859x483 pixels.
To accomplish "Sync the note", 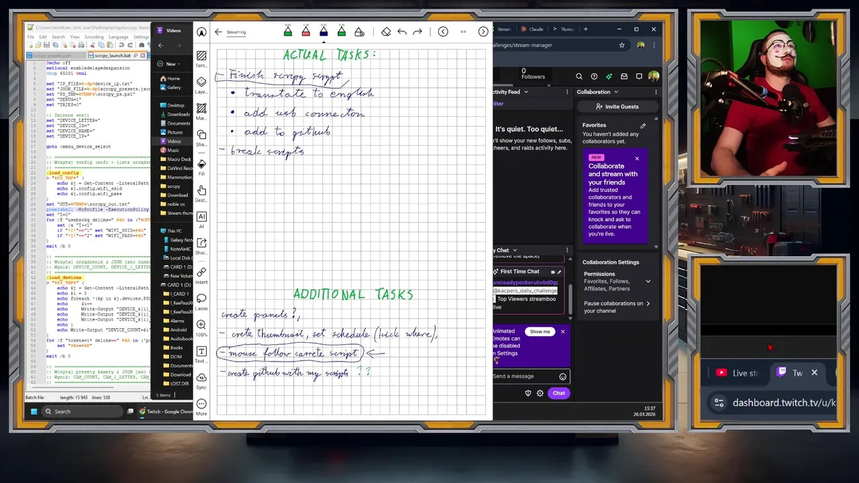I will pos(201,381).
